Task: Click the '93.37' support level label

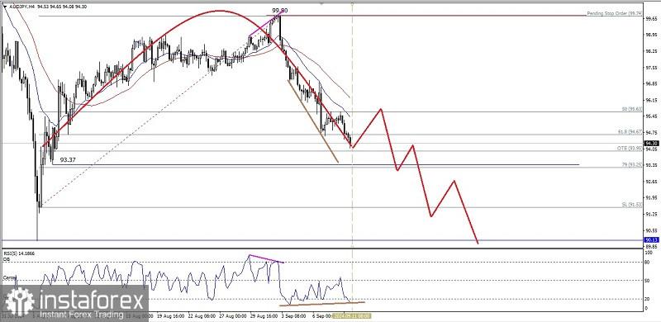Action: coord(68,160)
